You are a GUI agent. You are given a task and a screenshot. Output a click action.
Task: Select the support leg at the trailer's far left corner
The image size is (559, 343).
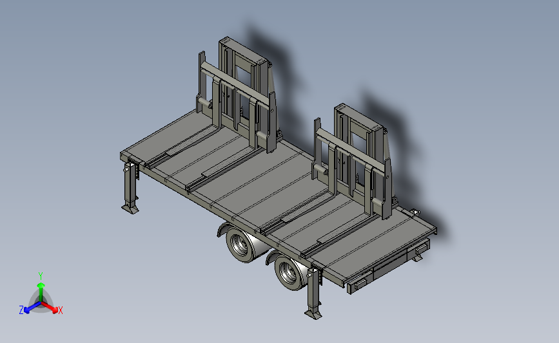click(130, 187)
